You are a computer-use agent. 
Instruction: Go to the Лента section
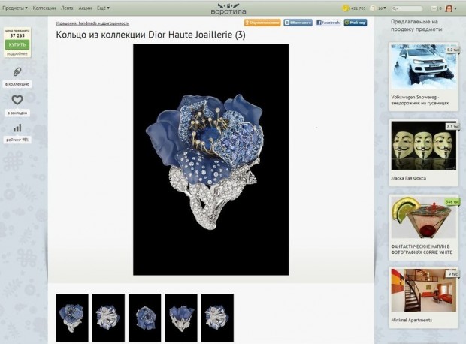pyautogui.click(x=67, y=8)
